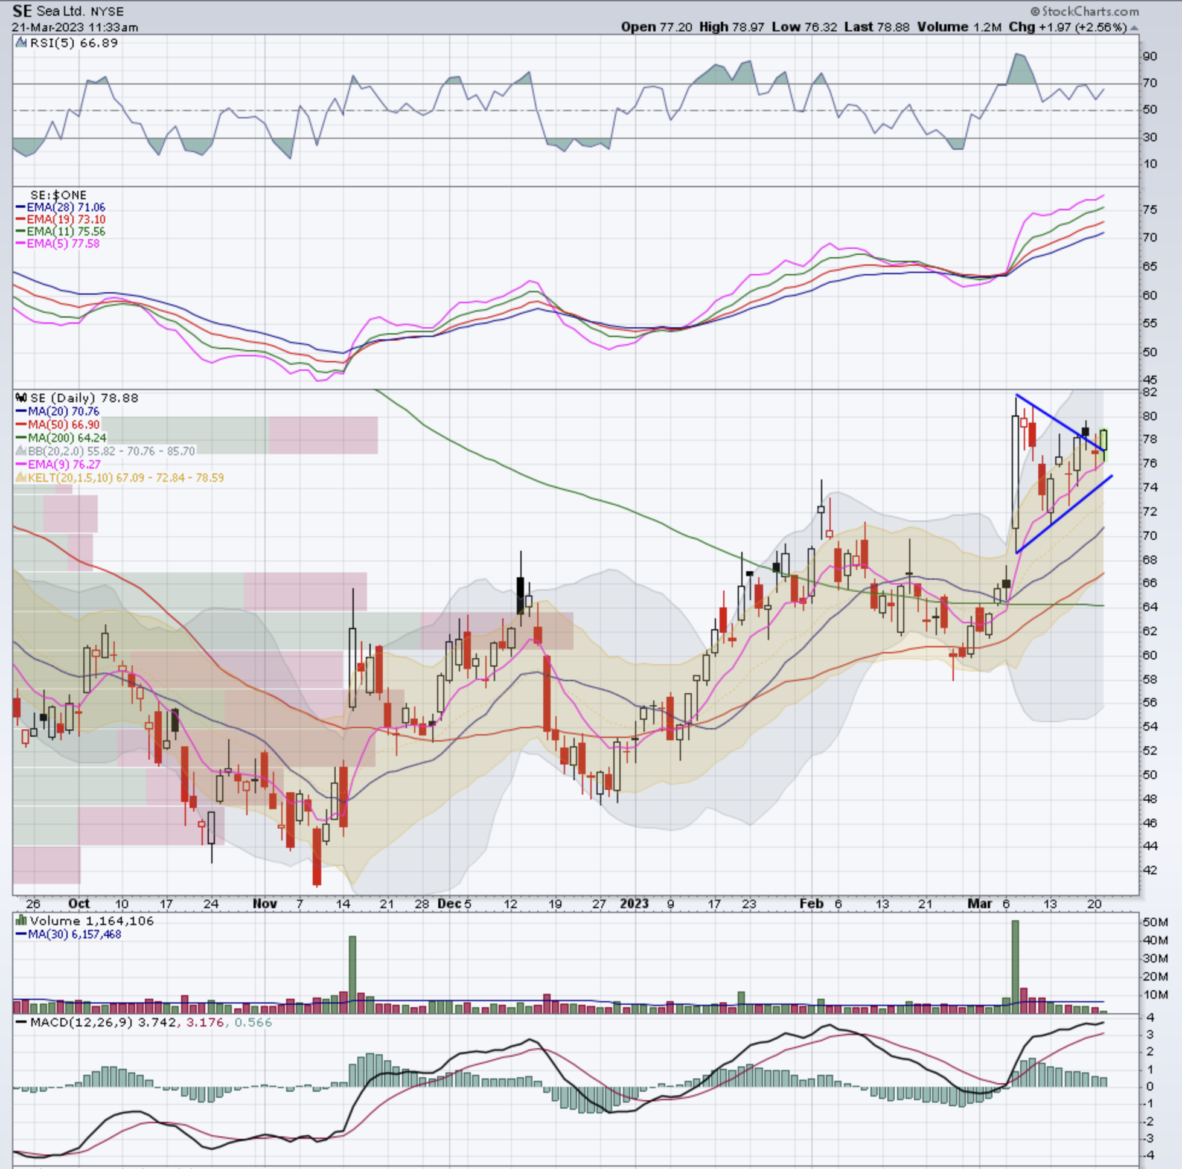The height and width of the screenshot is (1169, 1182).
Task: Click the EMA(9) 76.27 legend entry
Action: pyautogui.click(x=58, y=464)
